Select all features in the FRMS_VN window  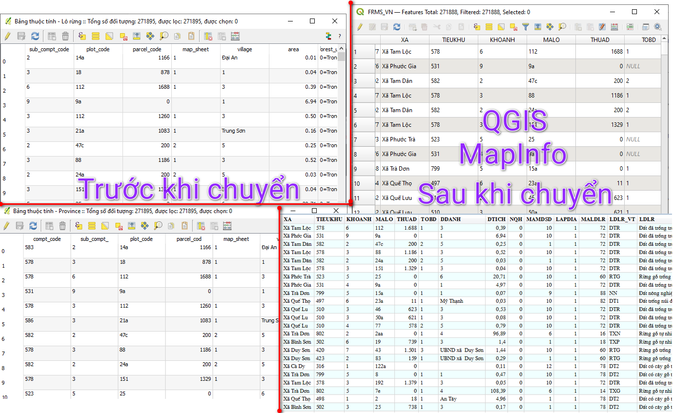(488, 27)
